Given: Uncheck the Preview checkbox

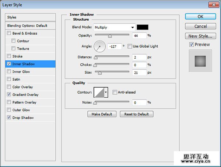Looking at the screenshot, I should (191, 45).
